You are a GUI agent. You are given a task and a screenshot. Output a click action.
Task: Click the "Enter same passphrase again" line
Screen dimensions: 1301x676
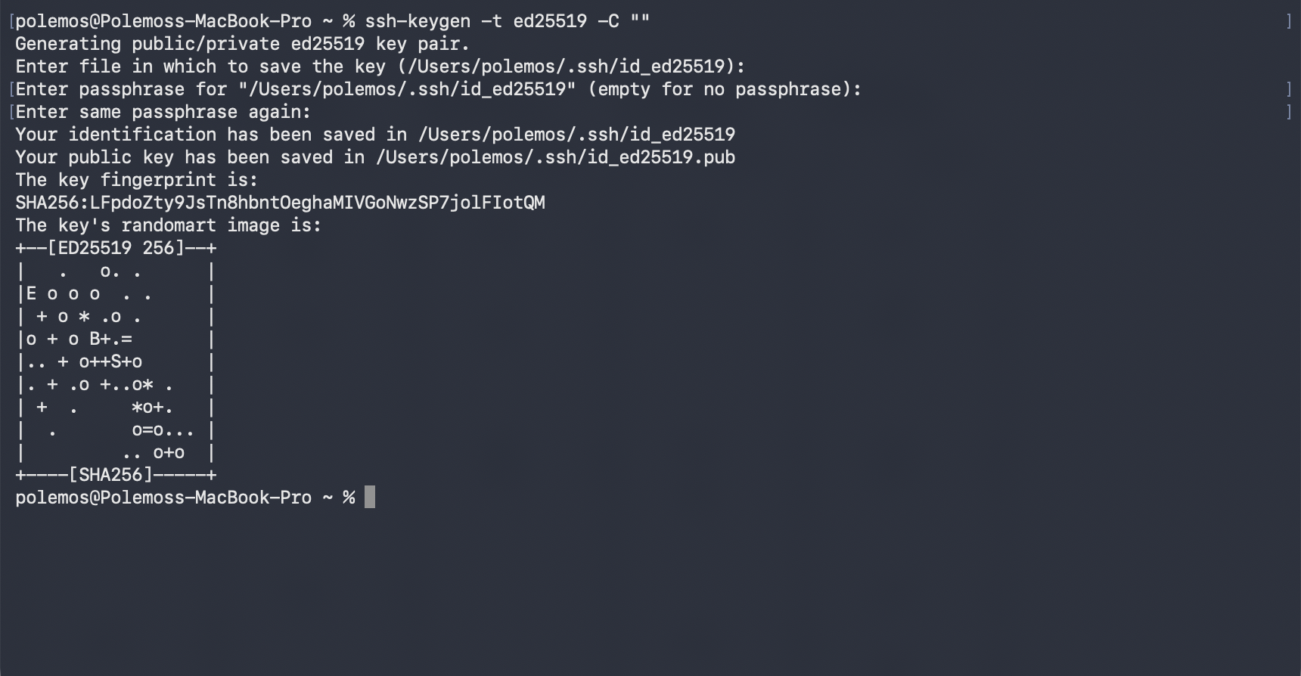[163, 112]
